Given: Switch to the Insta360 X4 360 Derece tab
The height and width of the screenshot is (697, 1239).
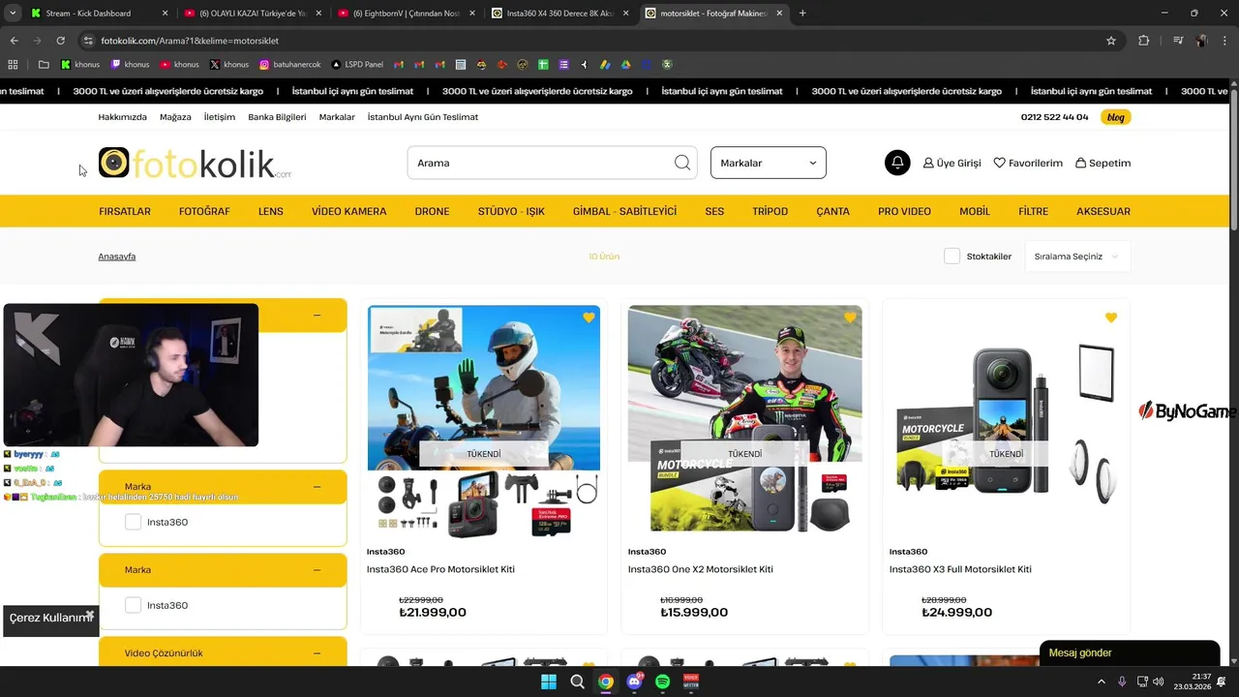Looking at the screenshot, I should tap(559, 14).
